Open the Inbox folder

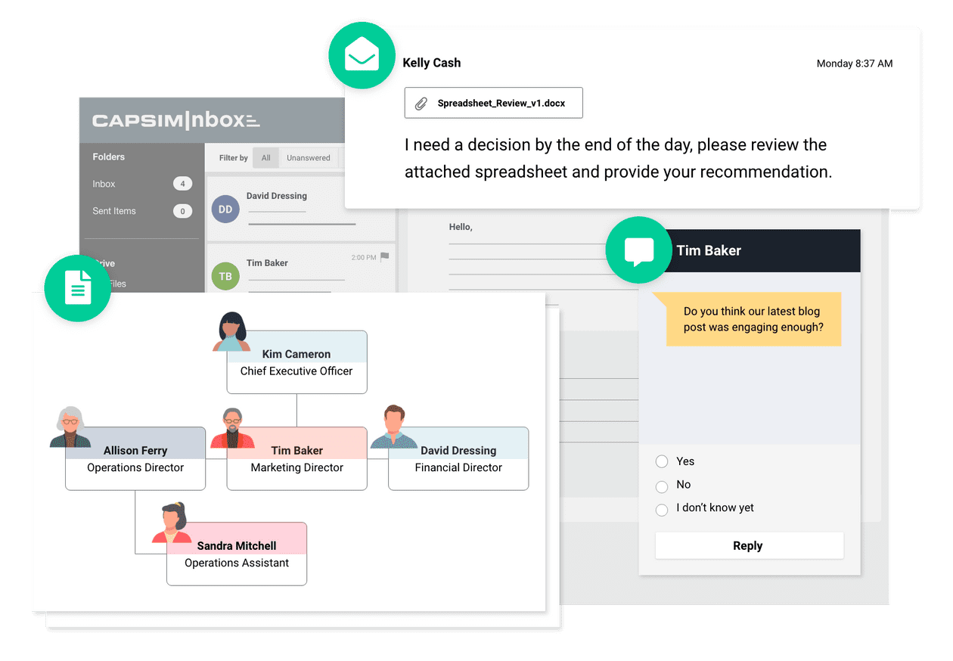pos(104,184)
